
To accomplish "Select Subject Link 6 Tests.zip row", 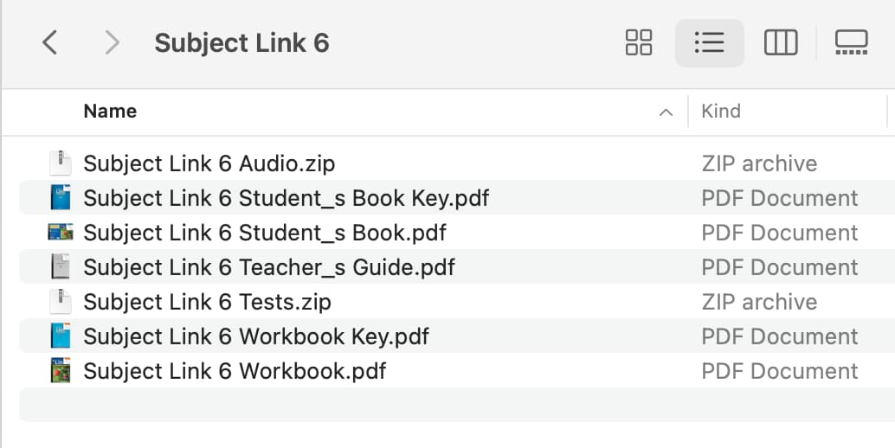I will coord(457,302).
